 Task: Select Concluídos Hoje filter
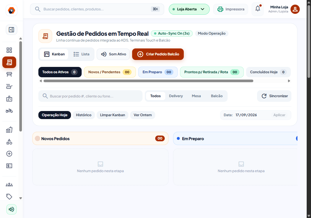click(268, 72)
